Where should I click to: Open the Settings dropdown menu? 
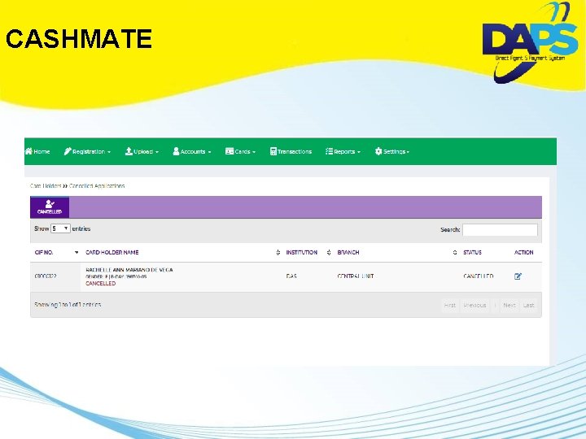tap(392, 151)
